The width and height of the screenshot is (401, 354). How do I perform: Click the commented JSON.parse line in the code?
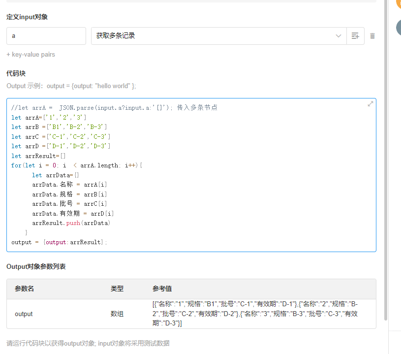pos(114,107)
